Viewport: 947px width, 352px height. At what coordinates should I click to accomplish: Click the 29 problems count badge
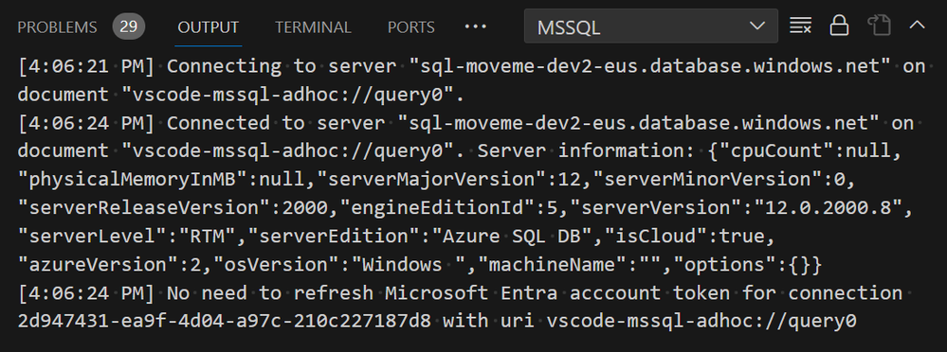[x=128, y=26]
